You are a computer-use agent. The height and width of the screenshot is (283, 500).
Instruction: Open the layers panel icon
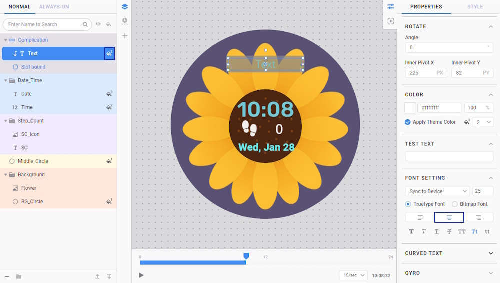(125, 7)
